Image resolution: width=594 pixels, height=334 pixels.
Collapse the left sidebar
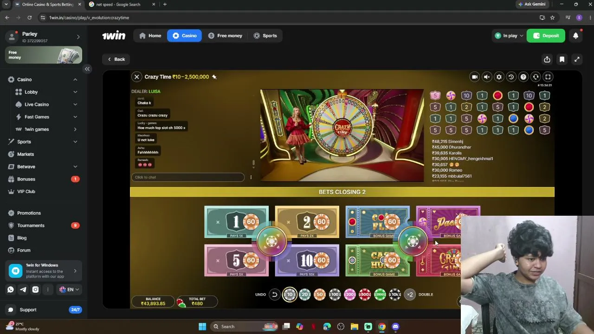click(87, 69)
